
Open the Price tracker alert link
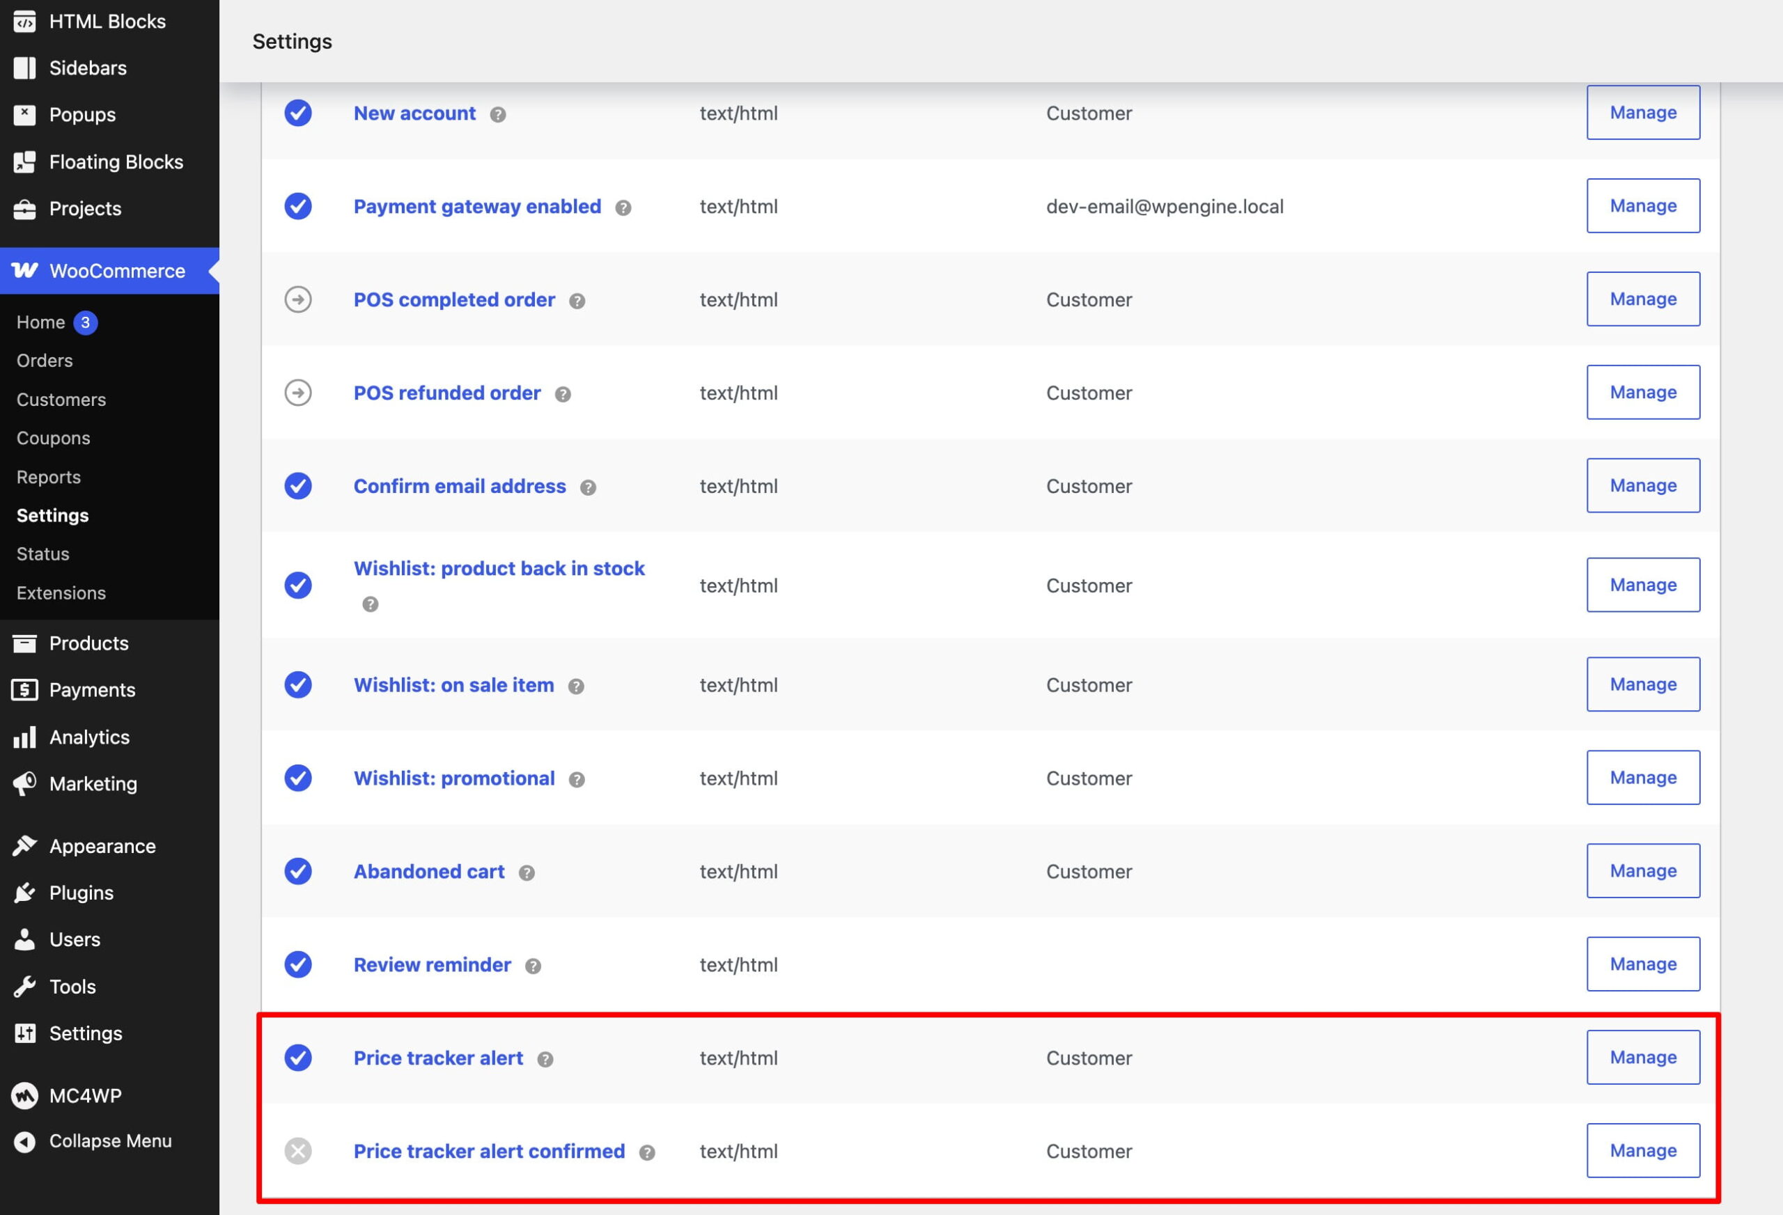[438, 1058]
